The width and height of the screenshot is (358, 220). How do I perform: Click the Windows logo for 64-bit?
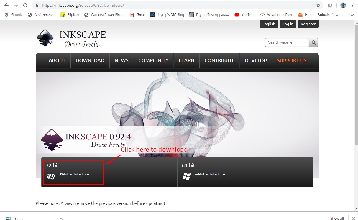pos(186,176)
